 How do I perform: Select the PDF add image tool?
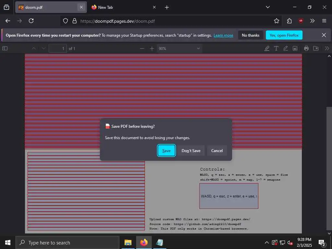[295, 49]
